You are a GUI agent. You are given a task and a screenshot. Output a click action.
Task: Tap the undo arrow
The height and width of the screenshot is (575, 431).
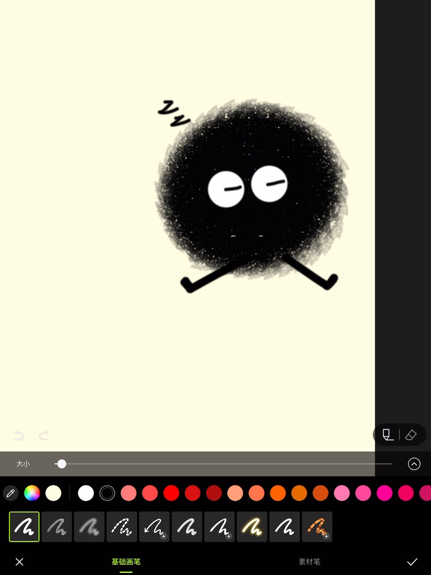click(x=19, y=435)
